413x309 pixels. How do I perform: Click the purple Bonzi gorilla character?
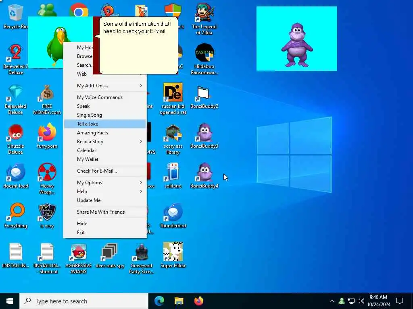point(297,45)
